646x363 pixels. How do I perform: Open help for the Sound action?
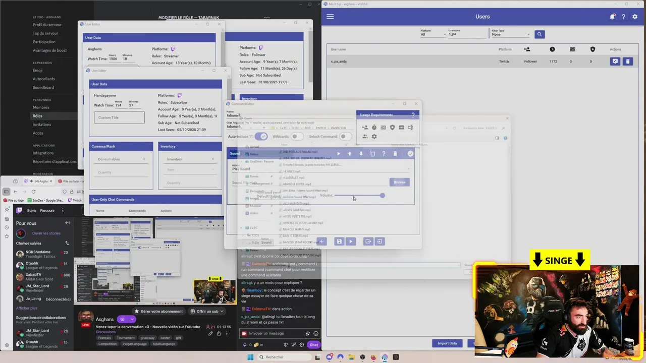pos(384,154)
